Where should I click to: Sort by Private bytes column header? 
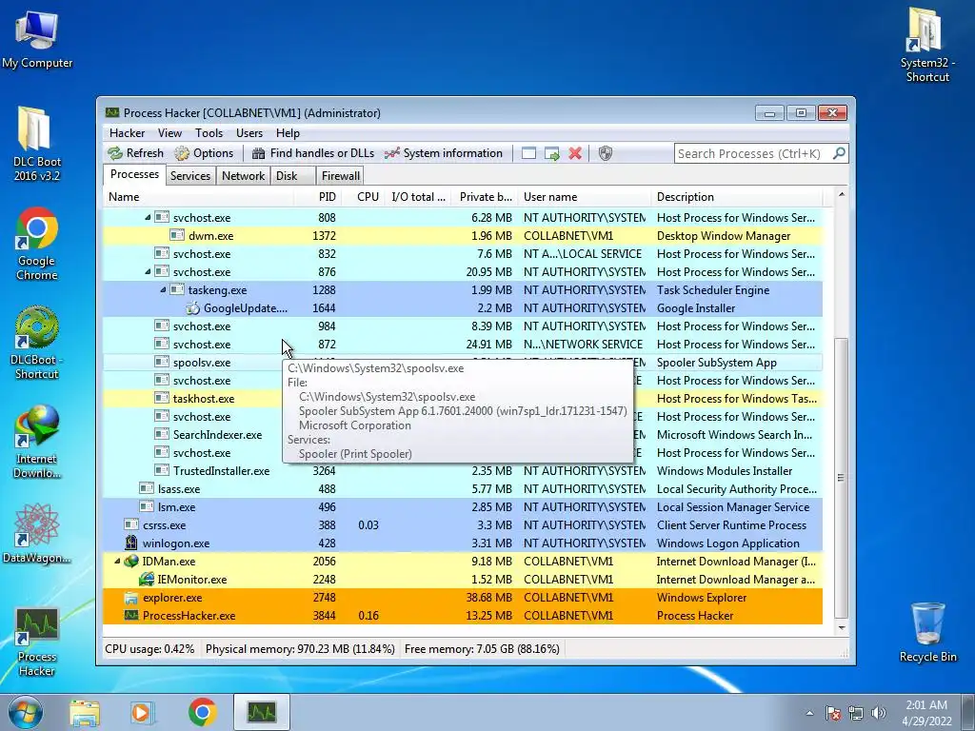click(x=485, y=197)
